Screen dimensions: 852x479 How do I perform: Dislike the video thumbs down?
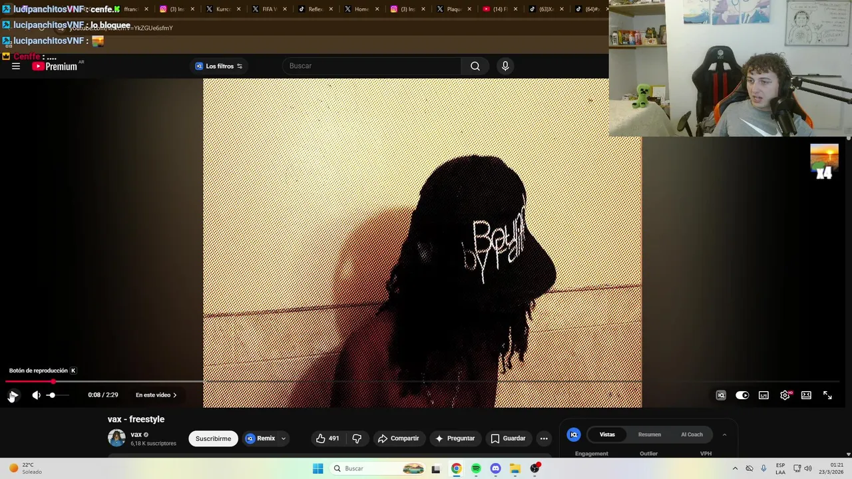[x=357, y=438]
